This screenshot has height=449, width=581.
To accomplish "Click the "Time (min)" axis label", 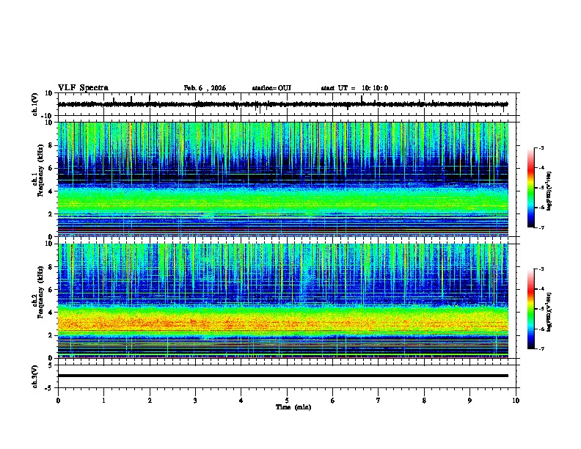I will [x=293, y=407].
